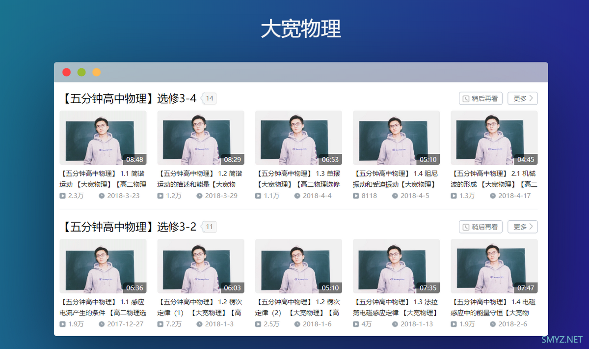
Task: Click the clock icon beside 2018-1-13
Action: [x=395, y=324]
